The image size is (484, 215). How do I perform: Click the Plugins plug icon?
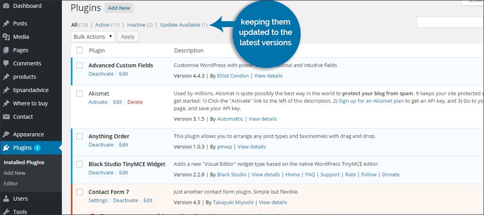[x=6, y=148]
